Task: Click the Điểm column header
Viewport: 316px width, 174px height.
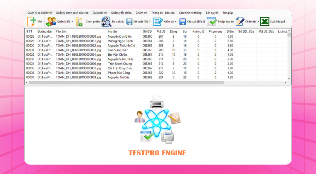Action: 230,31
